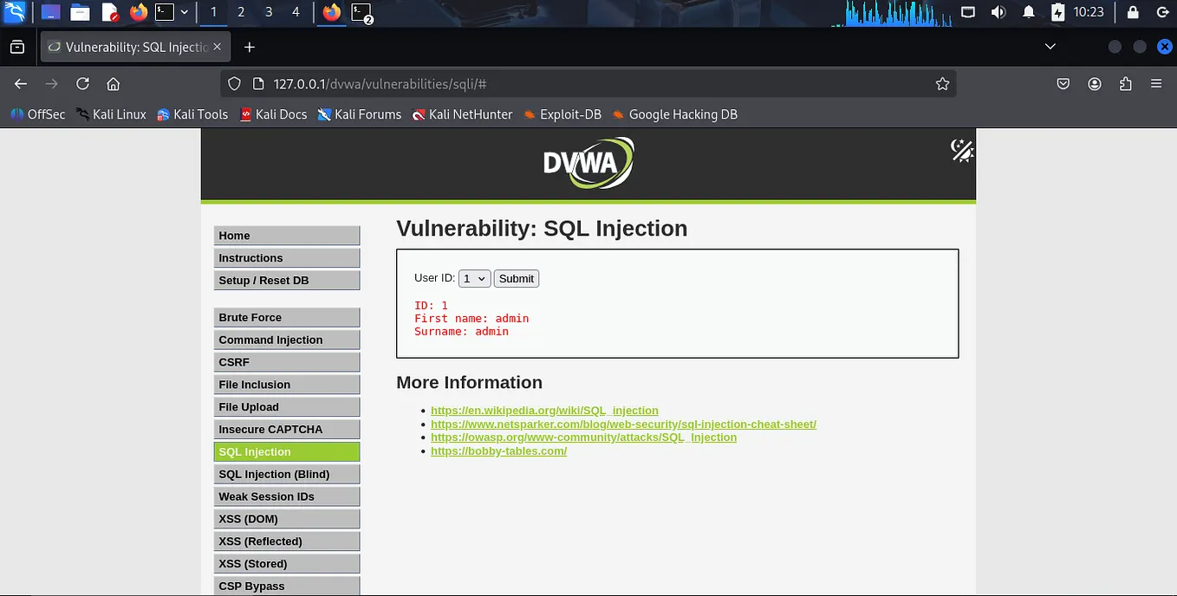The height and width of the screenshot is (596, 1177).
Task: Open the volume control in the system tray
Action: click(x=998, y=12)
